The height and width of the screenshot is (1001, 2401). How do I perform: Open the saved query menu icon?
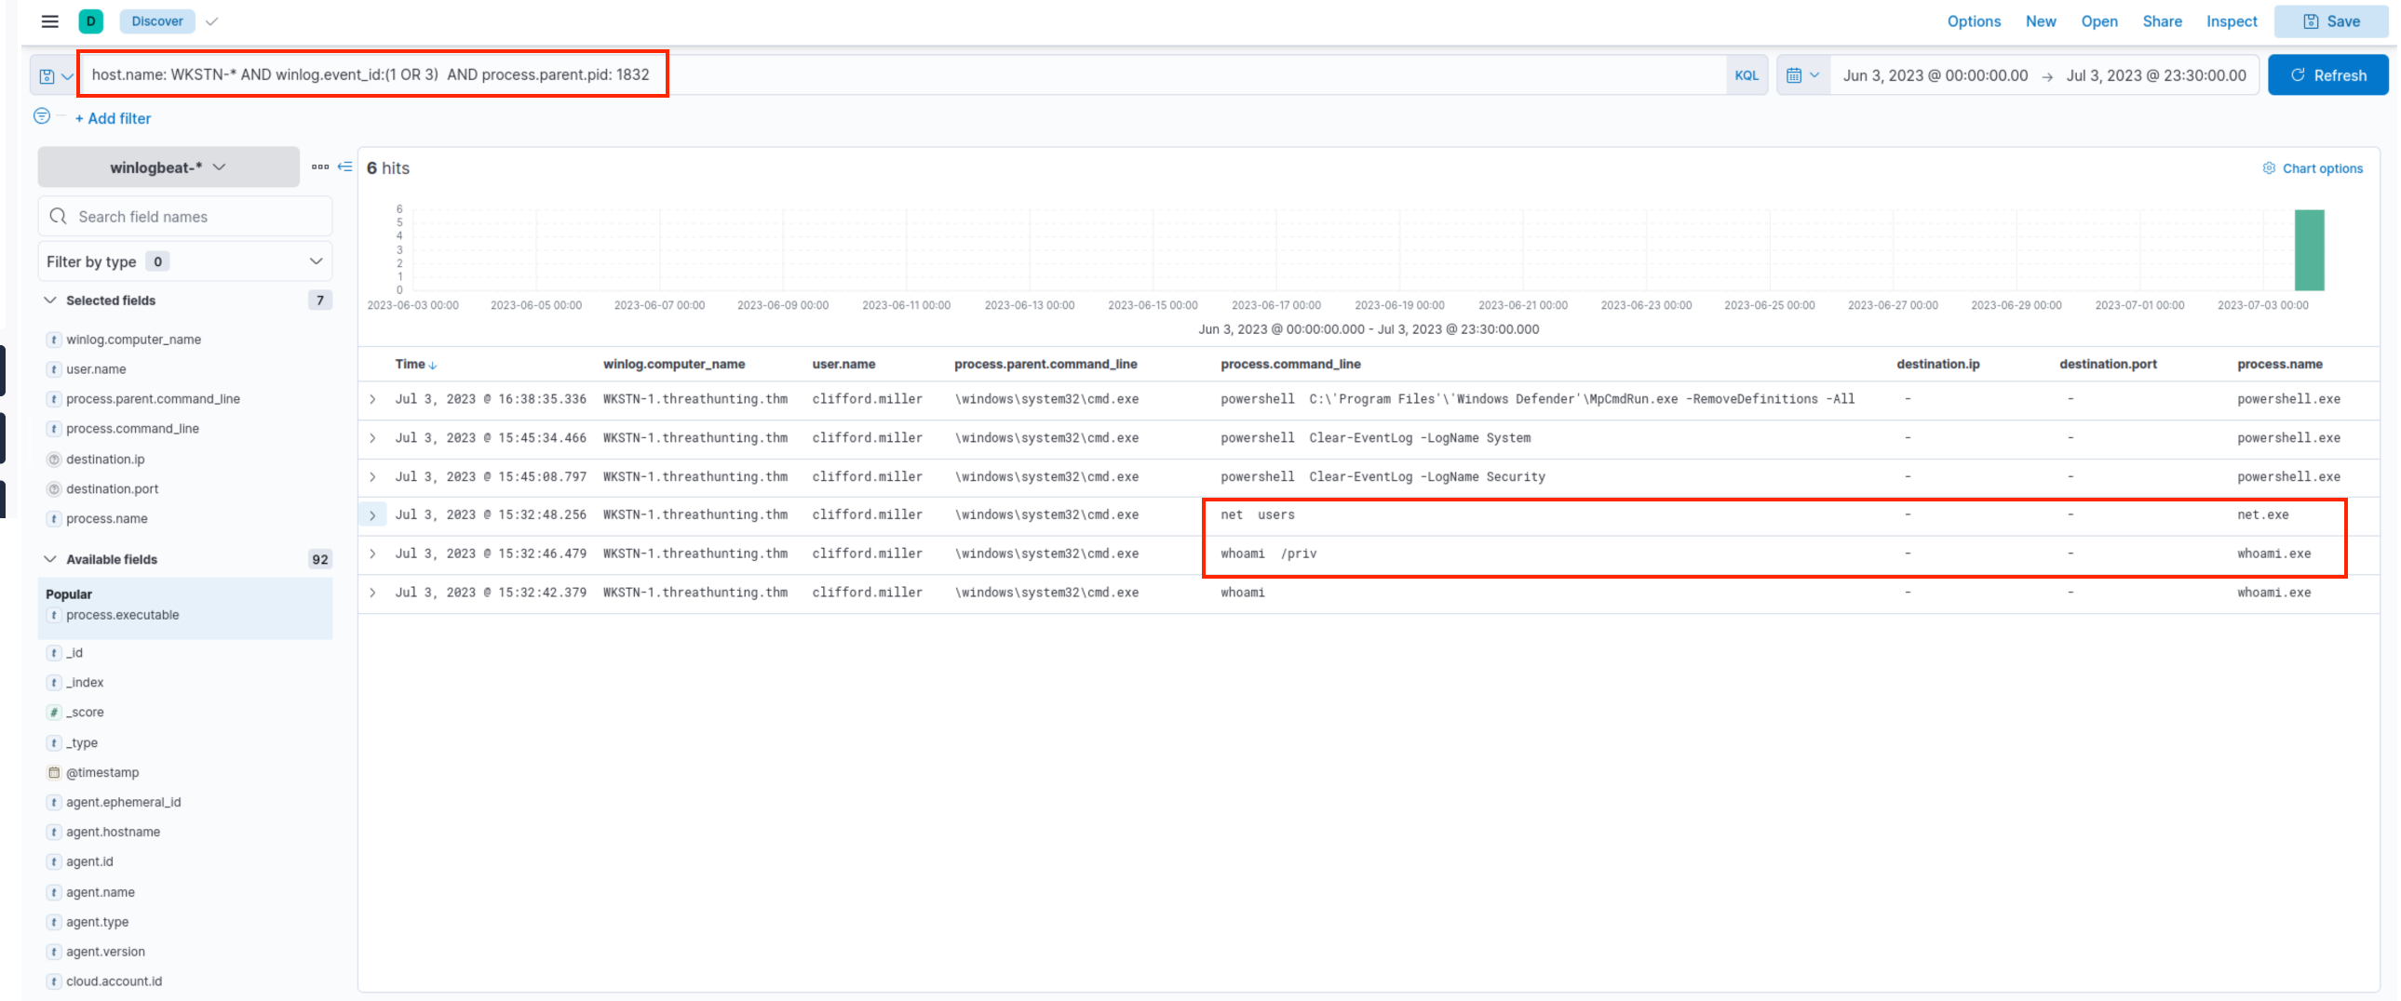tap(55, 75)
